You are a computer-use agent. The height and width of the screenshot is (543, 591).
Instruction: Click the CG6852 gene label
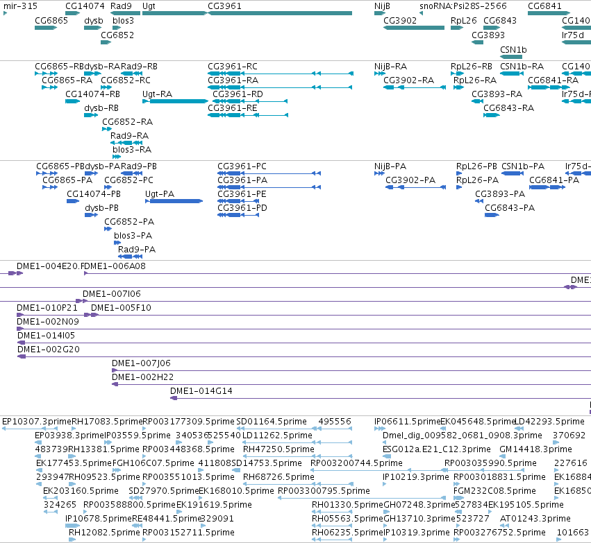pos(117,35)
